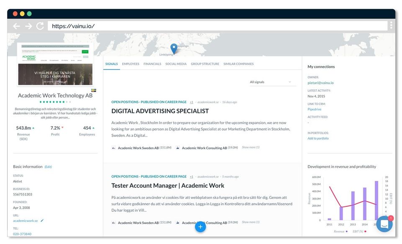The height and width of the screenshot is (244, 402).
Task: Click +1 beside first Open Positions label
Action: coord(191,102)
